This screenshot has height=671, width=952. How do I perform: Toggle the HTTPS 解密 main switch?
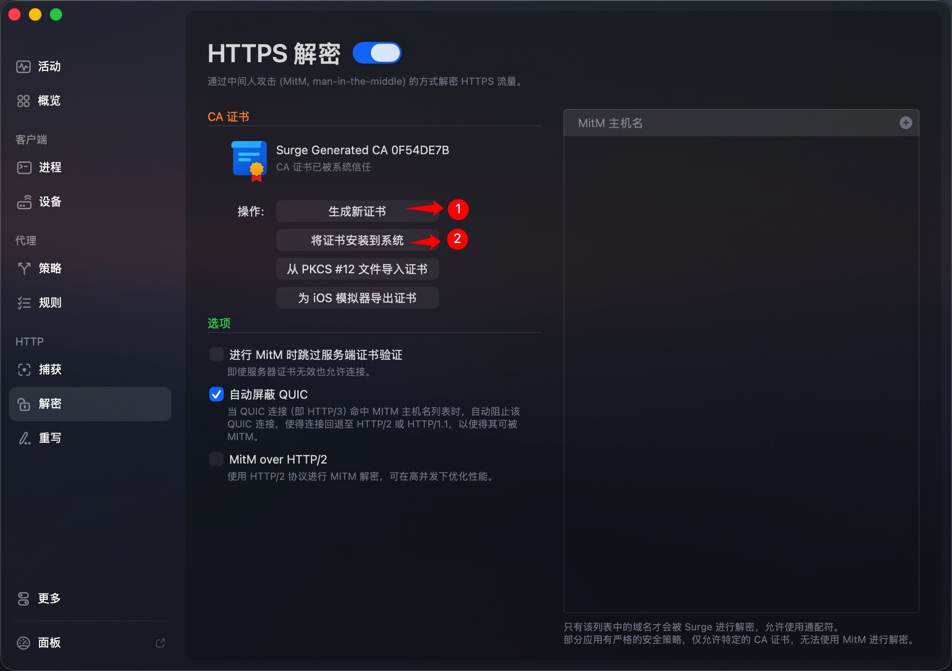click(377, 53)
